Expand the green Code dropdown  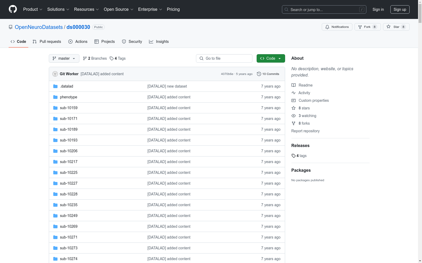point(271,58)
